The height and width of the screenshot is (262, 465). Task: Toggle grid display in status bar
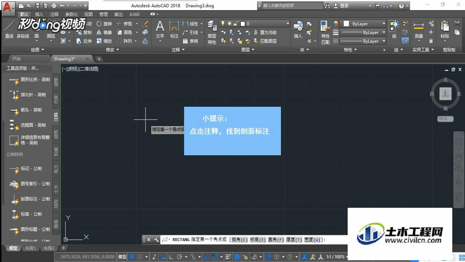[x=132, y=257]
